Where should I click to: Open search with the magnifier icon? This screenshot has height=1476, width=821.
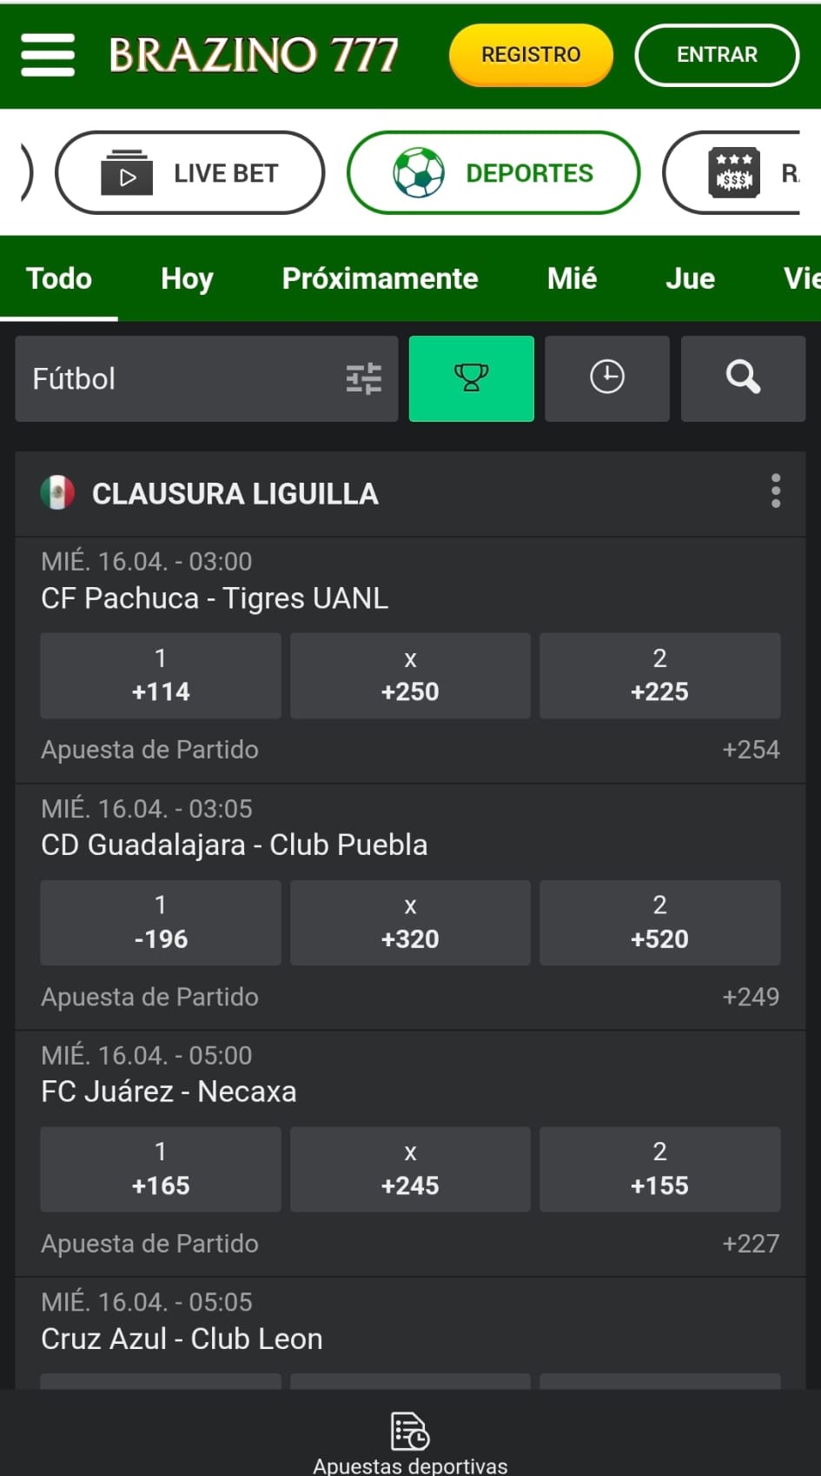point(744,378)
